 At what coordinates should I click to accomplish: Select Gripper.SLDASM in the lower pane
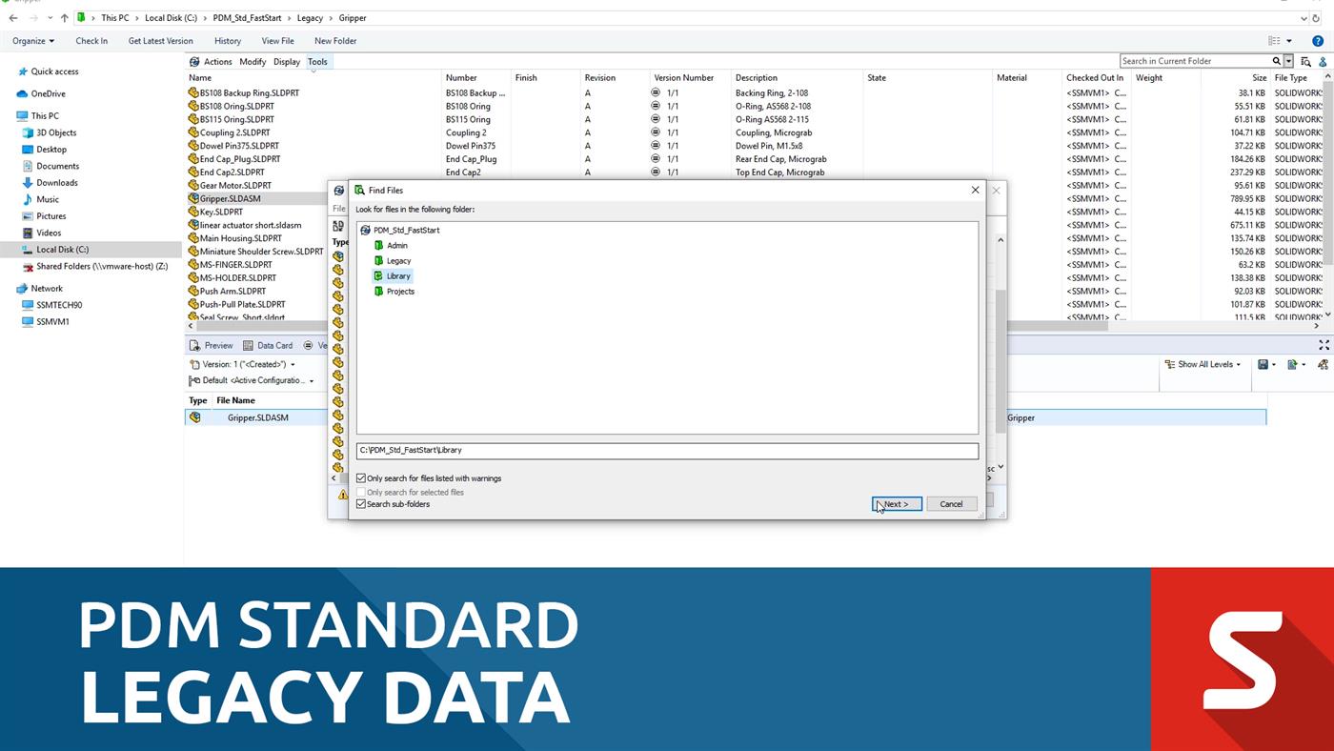257,417
